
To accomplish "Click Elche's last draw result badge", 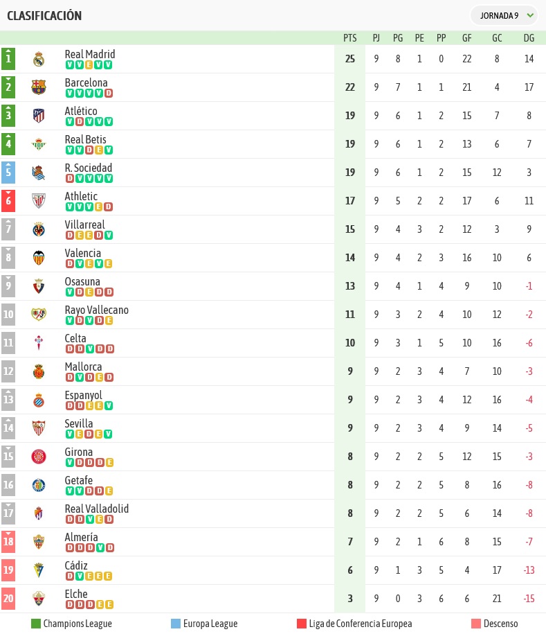I will pos(109,605).
